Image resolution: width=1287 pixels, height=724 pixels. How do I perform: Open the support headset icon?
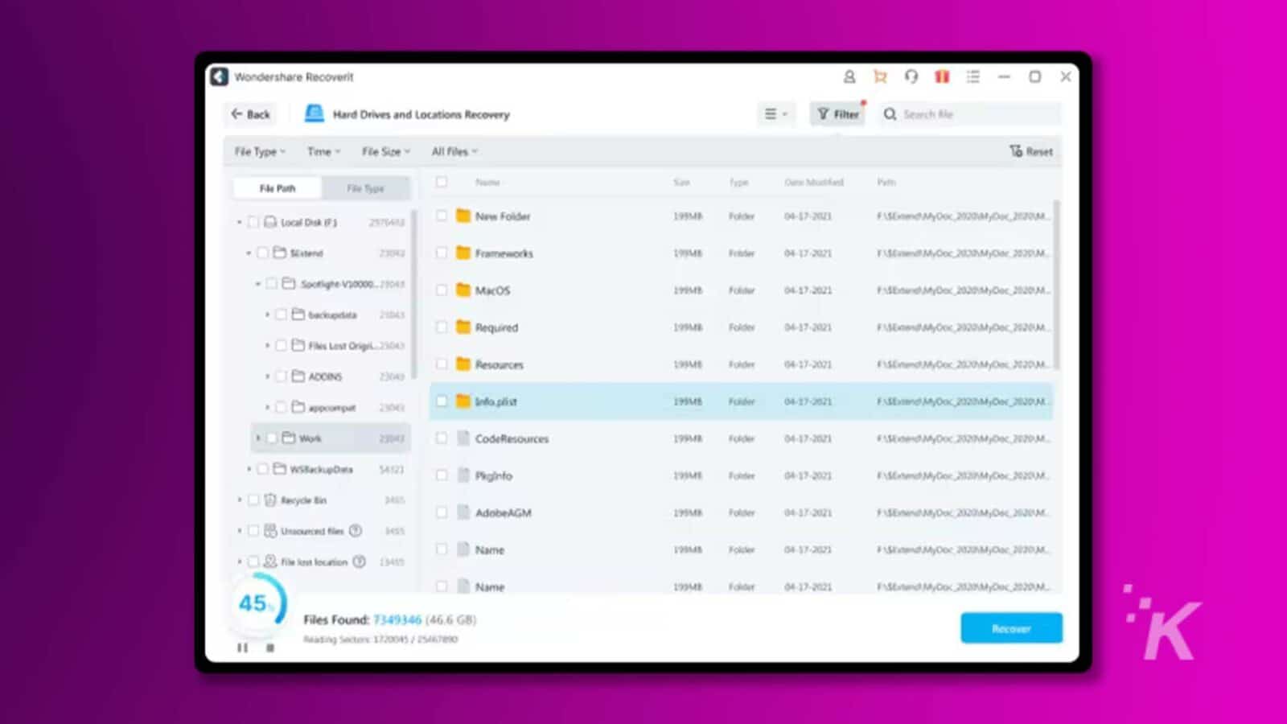[911, 76]
